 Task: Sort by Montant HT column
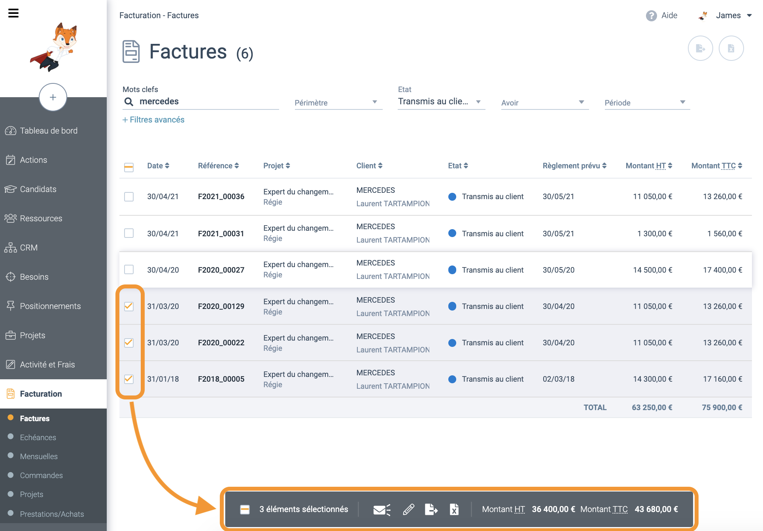tap(649, 166)
